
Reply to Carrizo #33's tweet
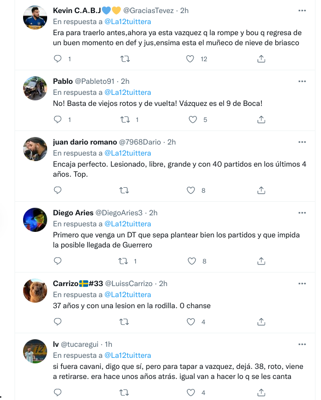(x=58, y=322)
